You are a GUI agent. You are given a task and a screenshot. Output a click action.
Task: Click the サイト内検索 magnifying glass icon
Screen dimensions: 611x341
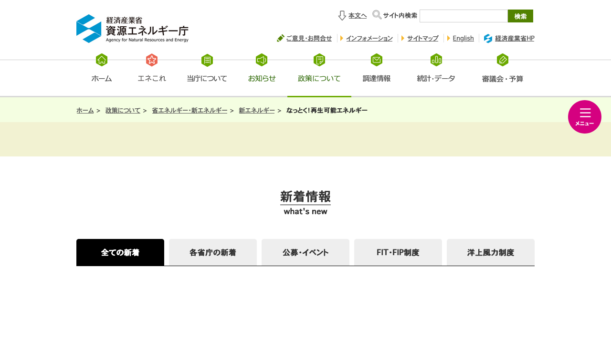pos(377,15)
